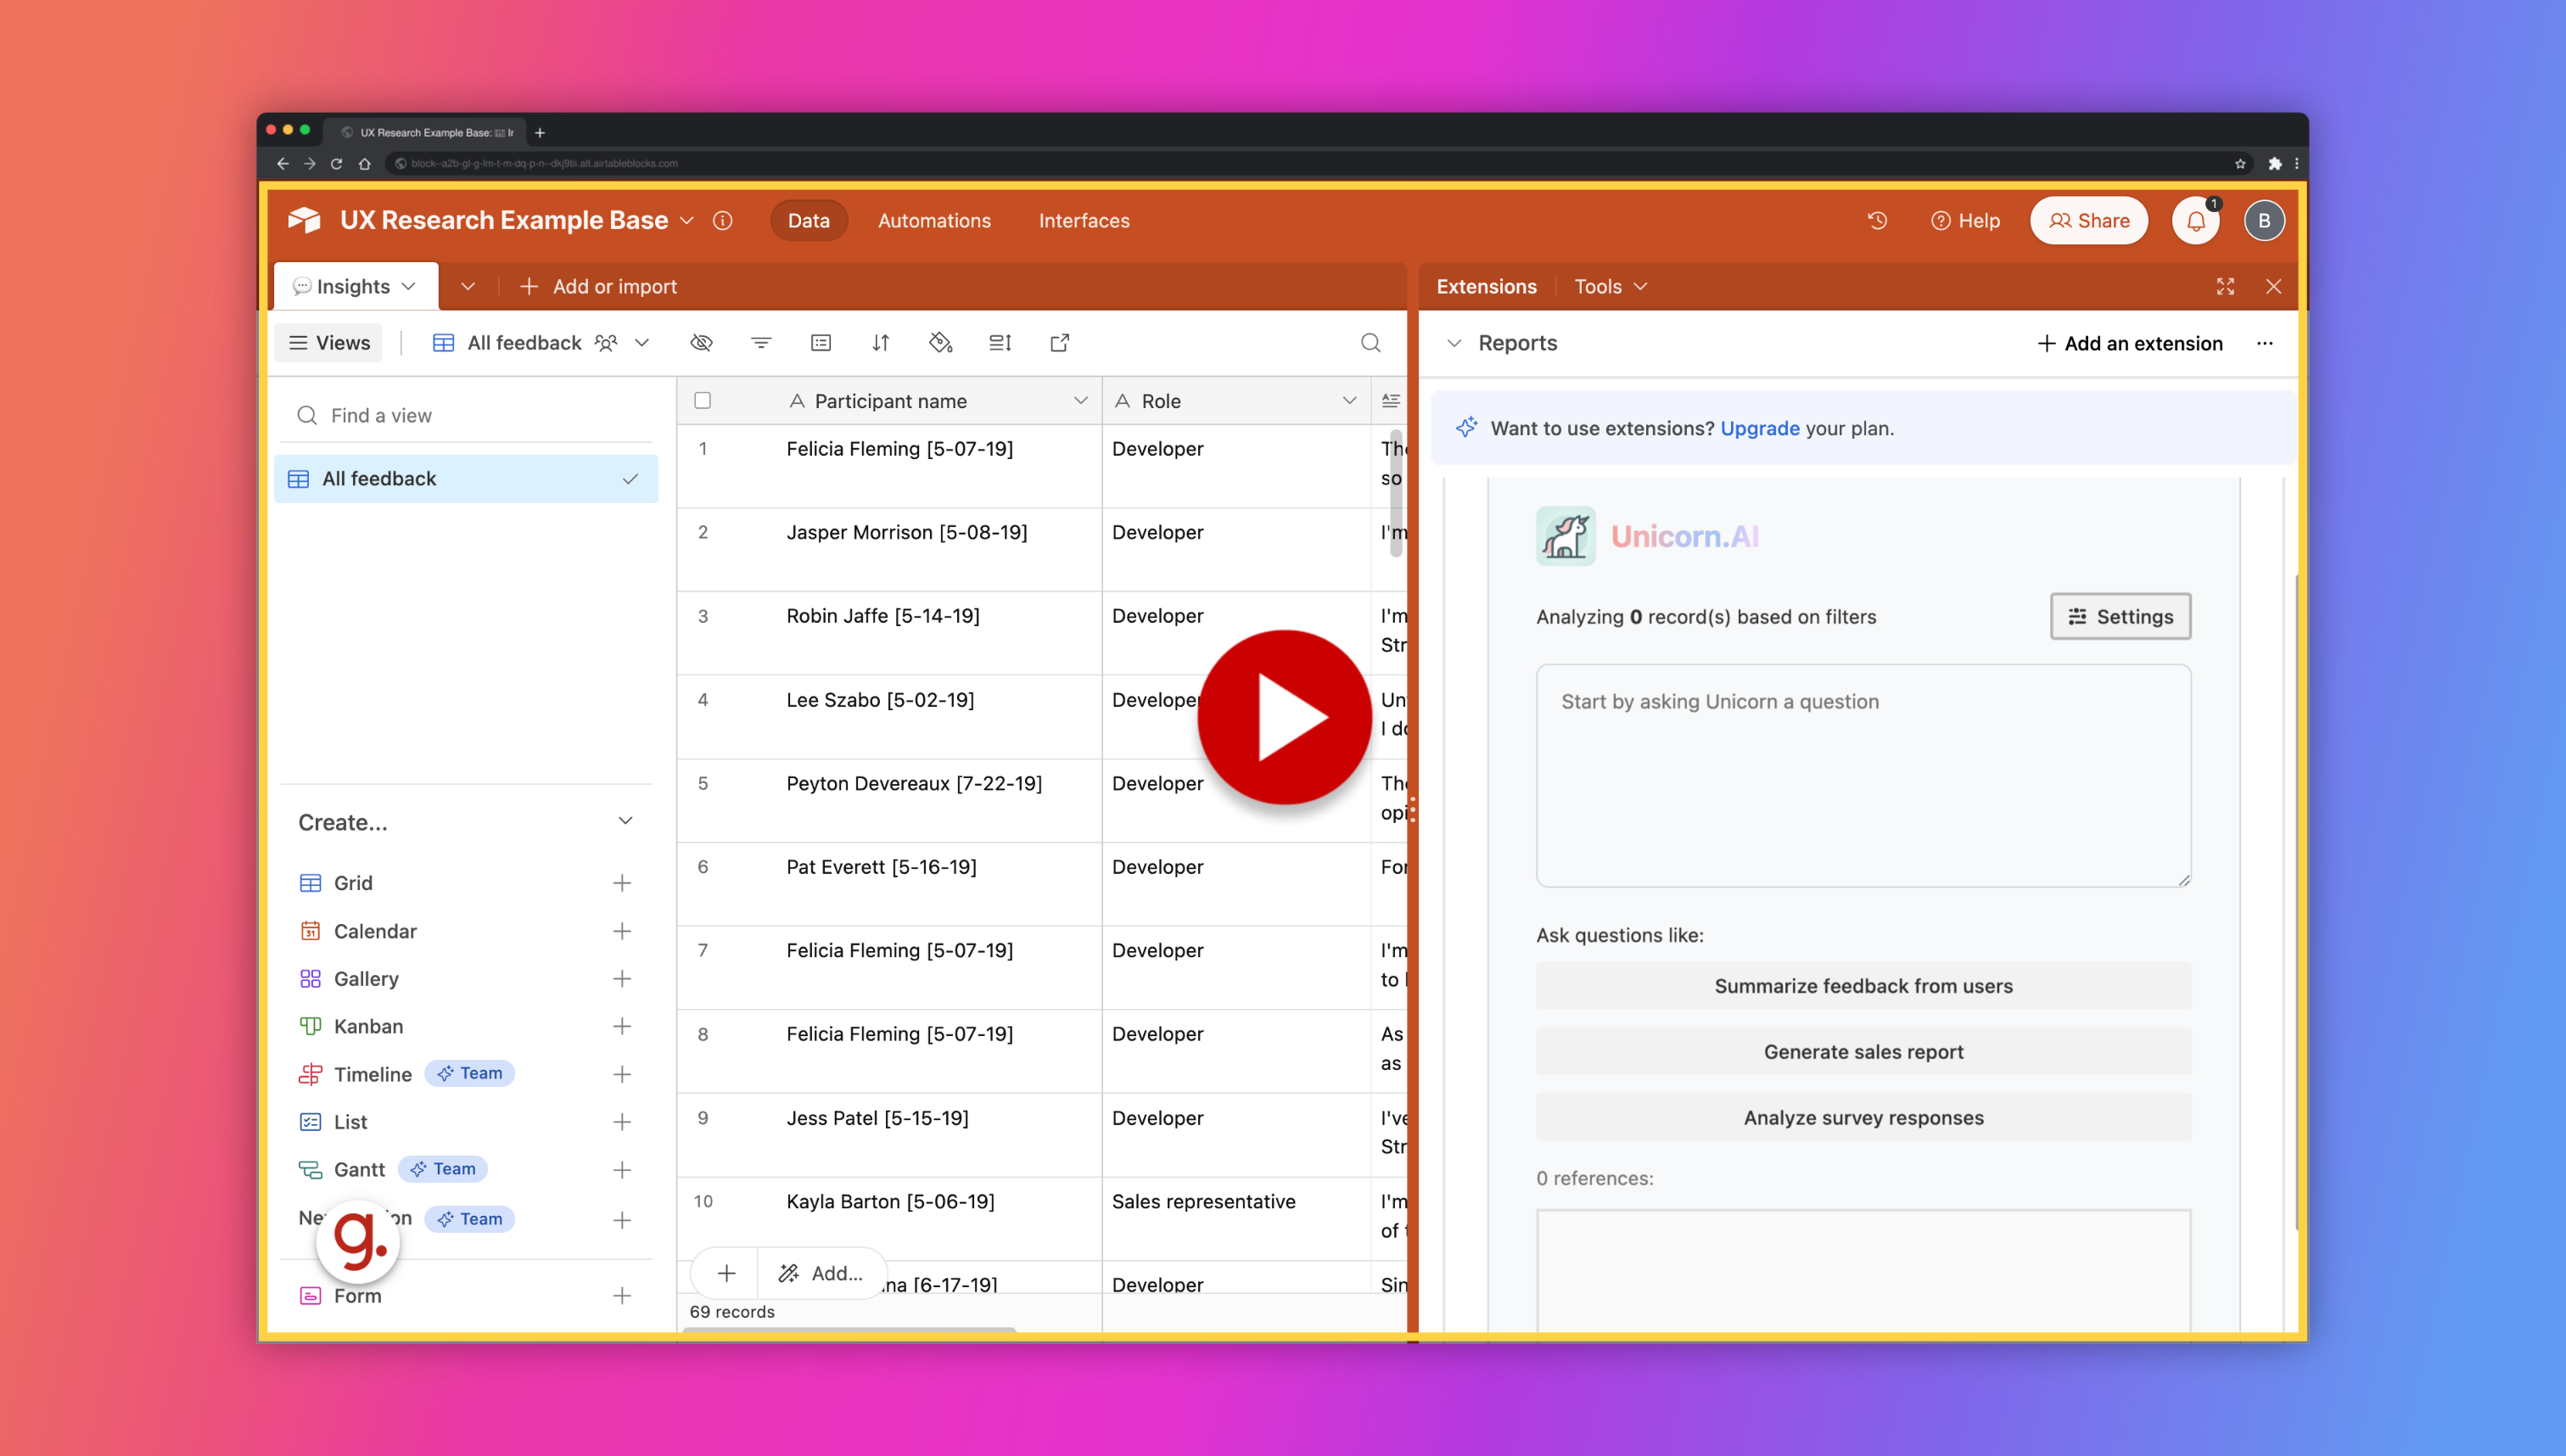Open the row height icon
The image size is (2566, 1456).
[1000, 343]
